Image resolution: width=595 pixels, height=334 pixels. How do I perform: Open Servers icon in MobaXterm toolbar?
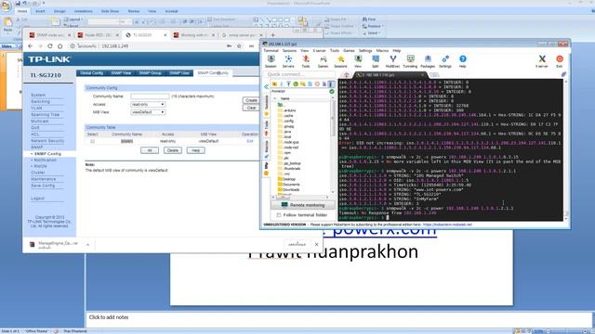(288, 61)
